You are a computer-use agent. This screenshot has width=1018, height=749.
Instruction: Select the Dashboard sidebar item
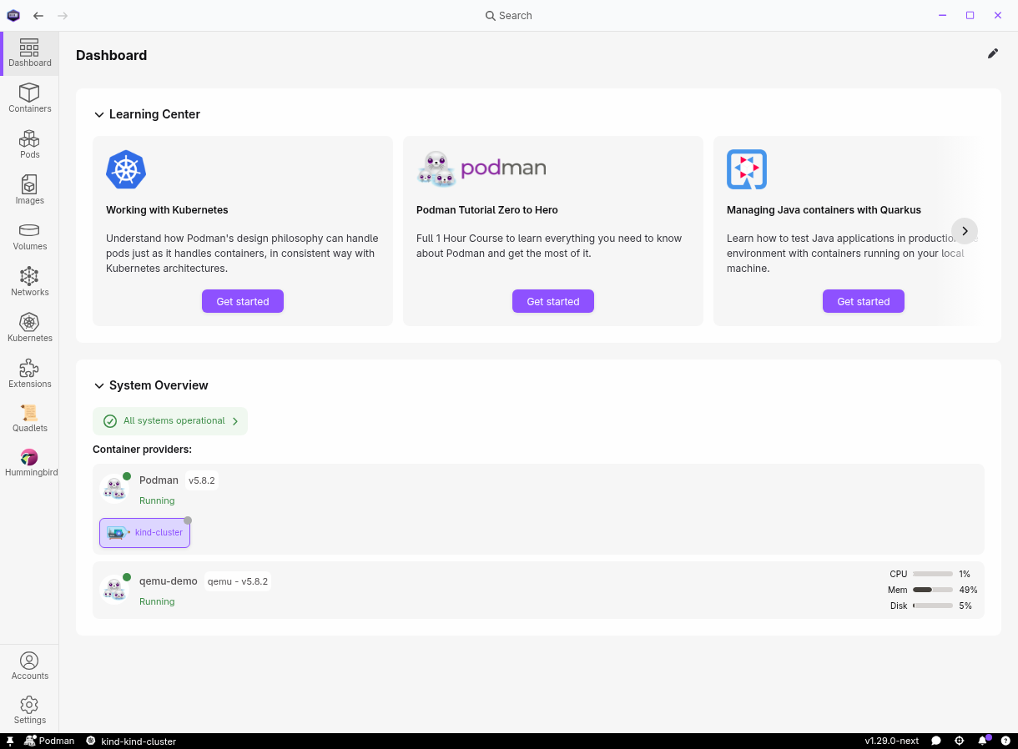pyautogui.click(x=29, y=53)
